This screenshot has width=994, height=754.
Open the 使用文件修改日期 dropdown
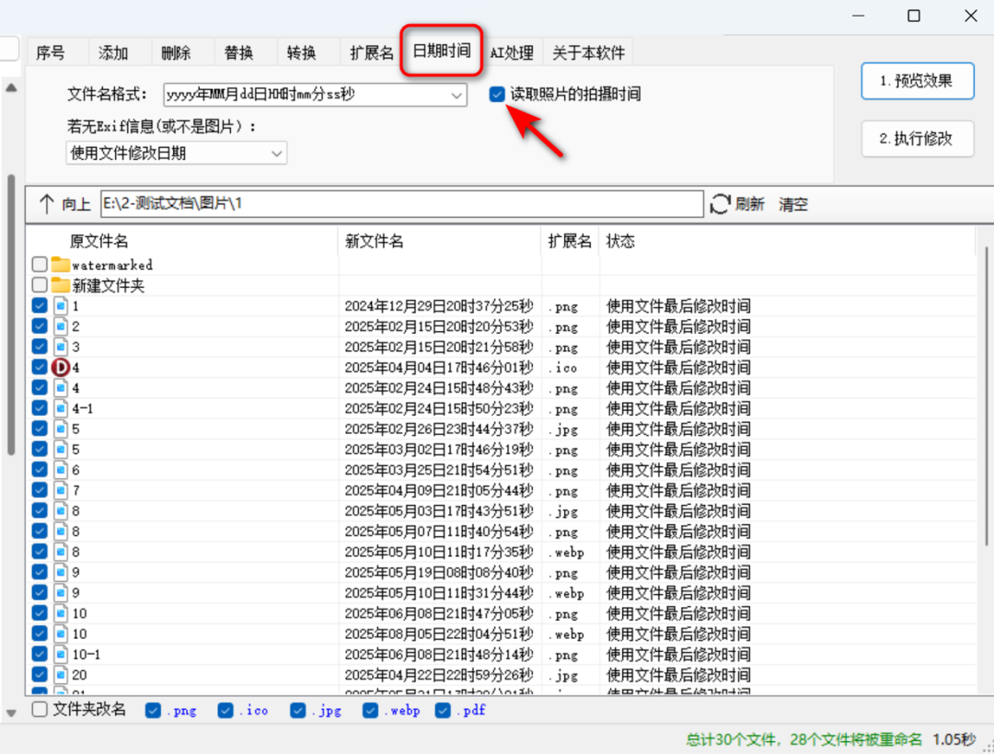pyautogui.click(x=277, y=153)
